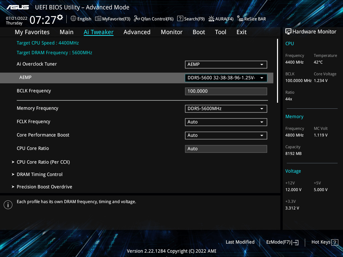This screenshot has width=343, height=257.
Task: Click the CPU Ratio value 44x
Action: (x=289, y=99)
